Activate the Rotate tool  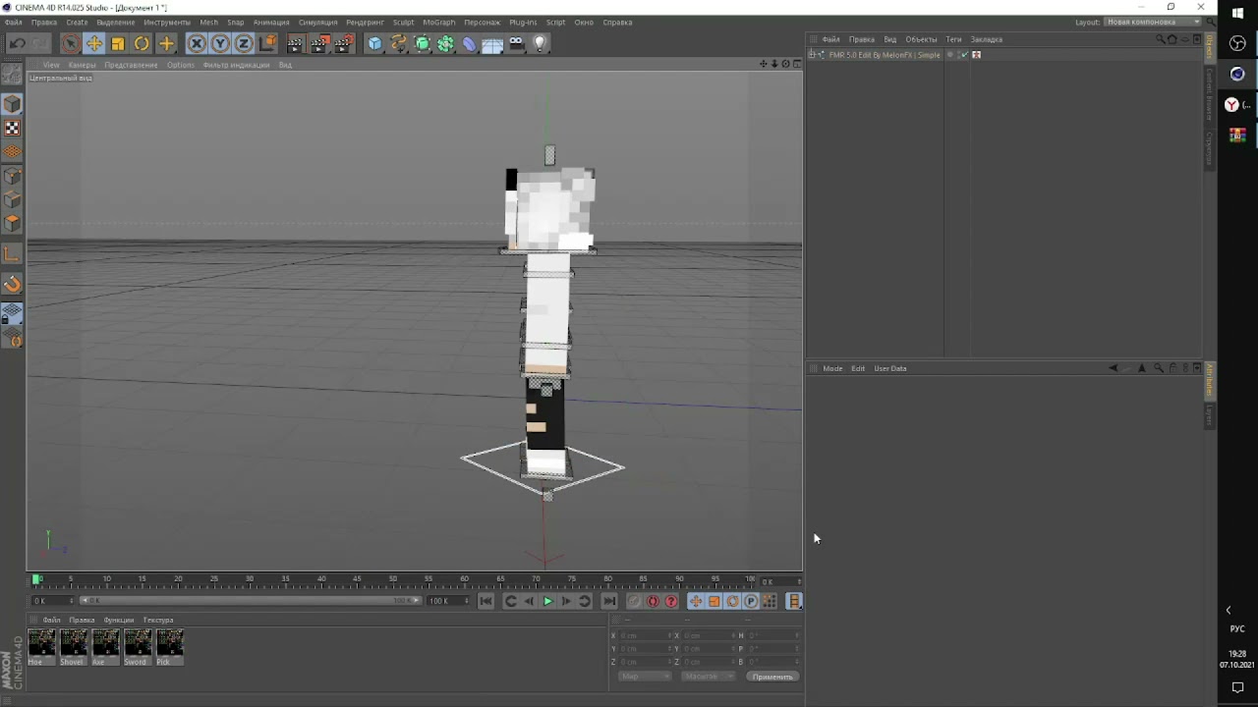pyautogui.click(x=142, y=43)
